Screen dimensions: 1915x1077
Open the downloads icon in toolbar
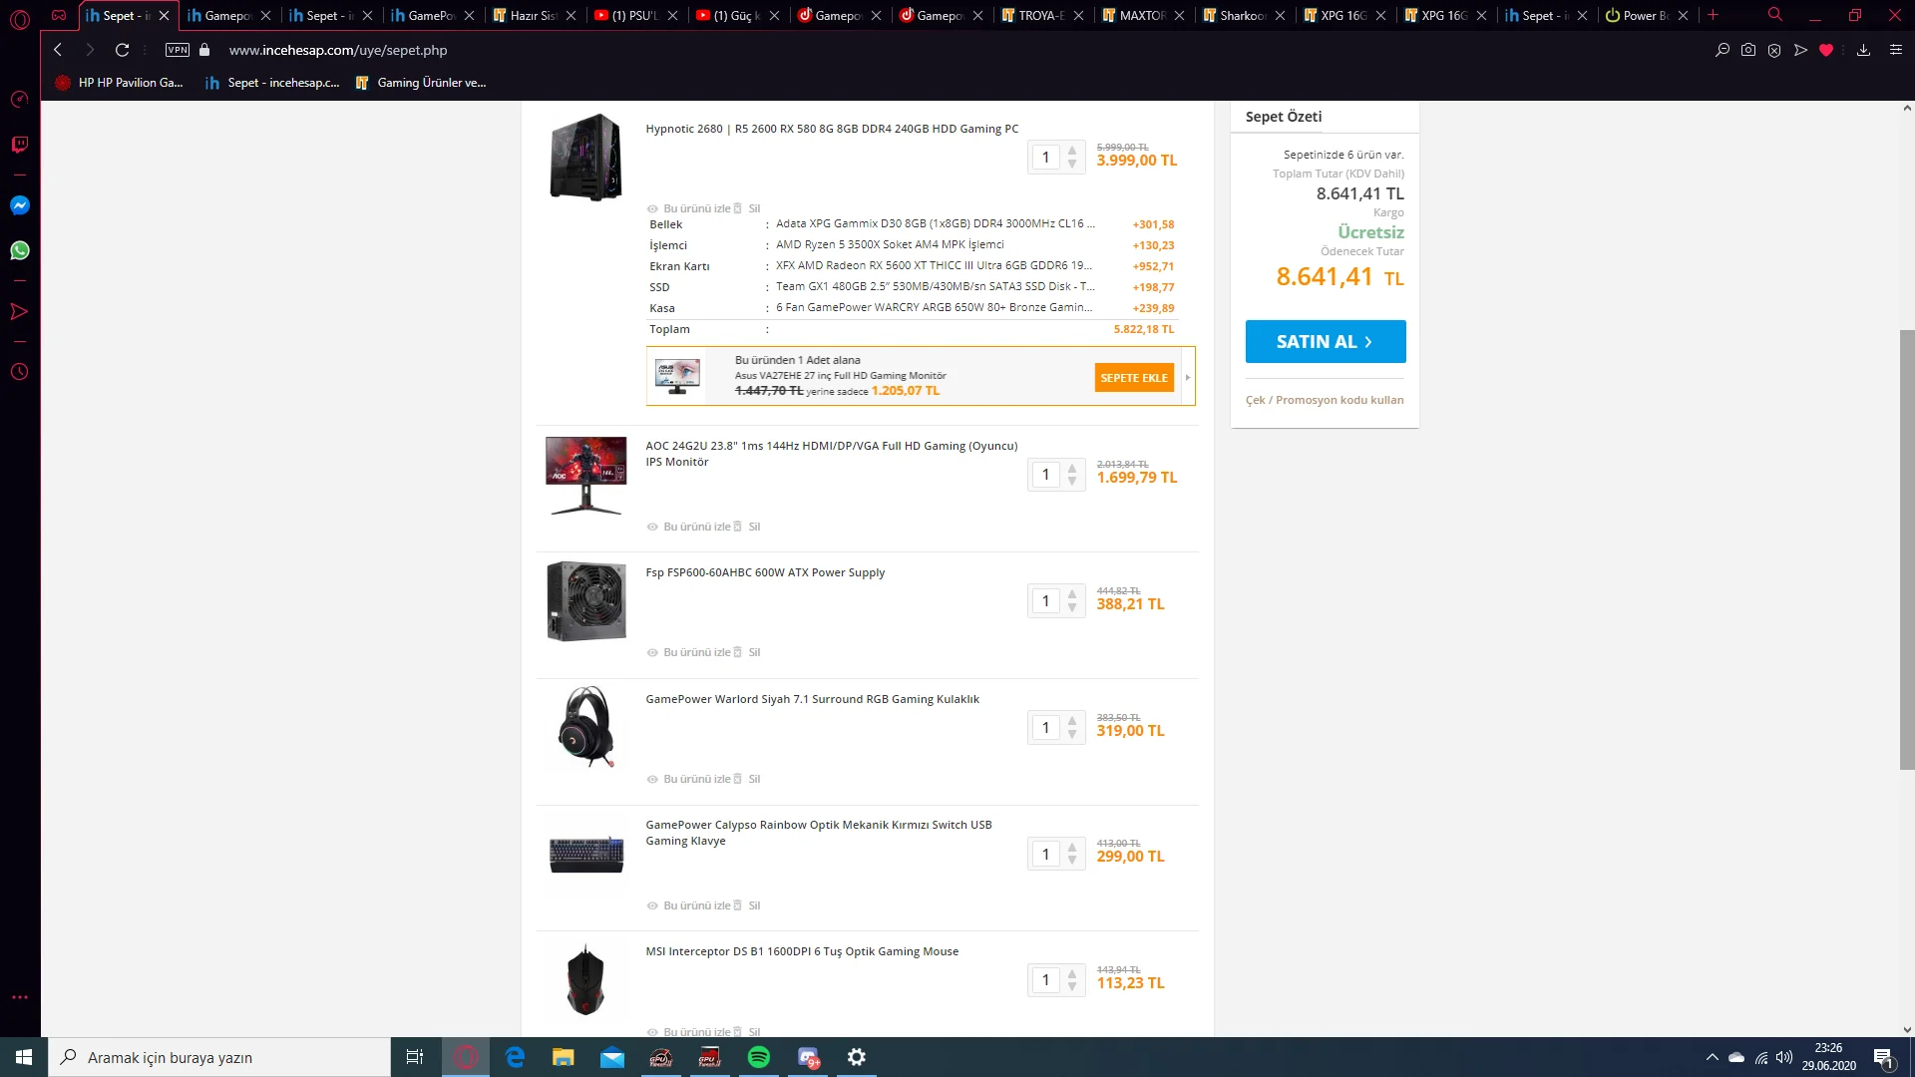(x=1863, y=50)
